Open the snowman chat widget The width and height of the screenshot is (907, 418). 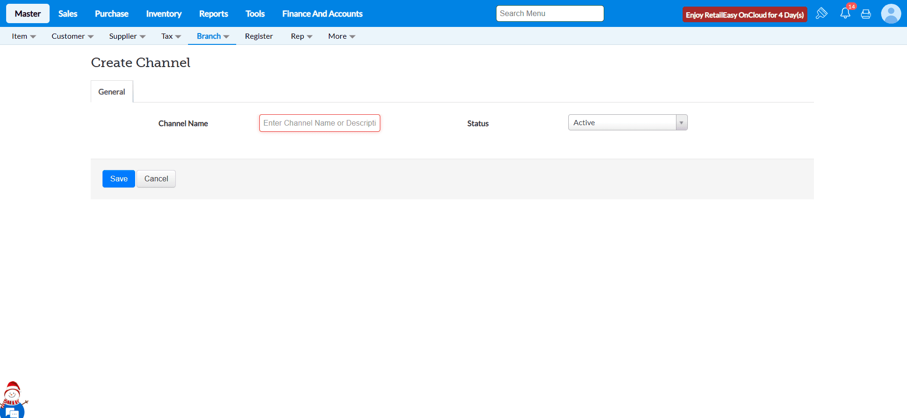tap(13, 401)
